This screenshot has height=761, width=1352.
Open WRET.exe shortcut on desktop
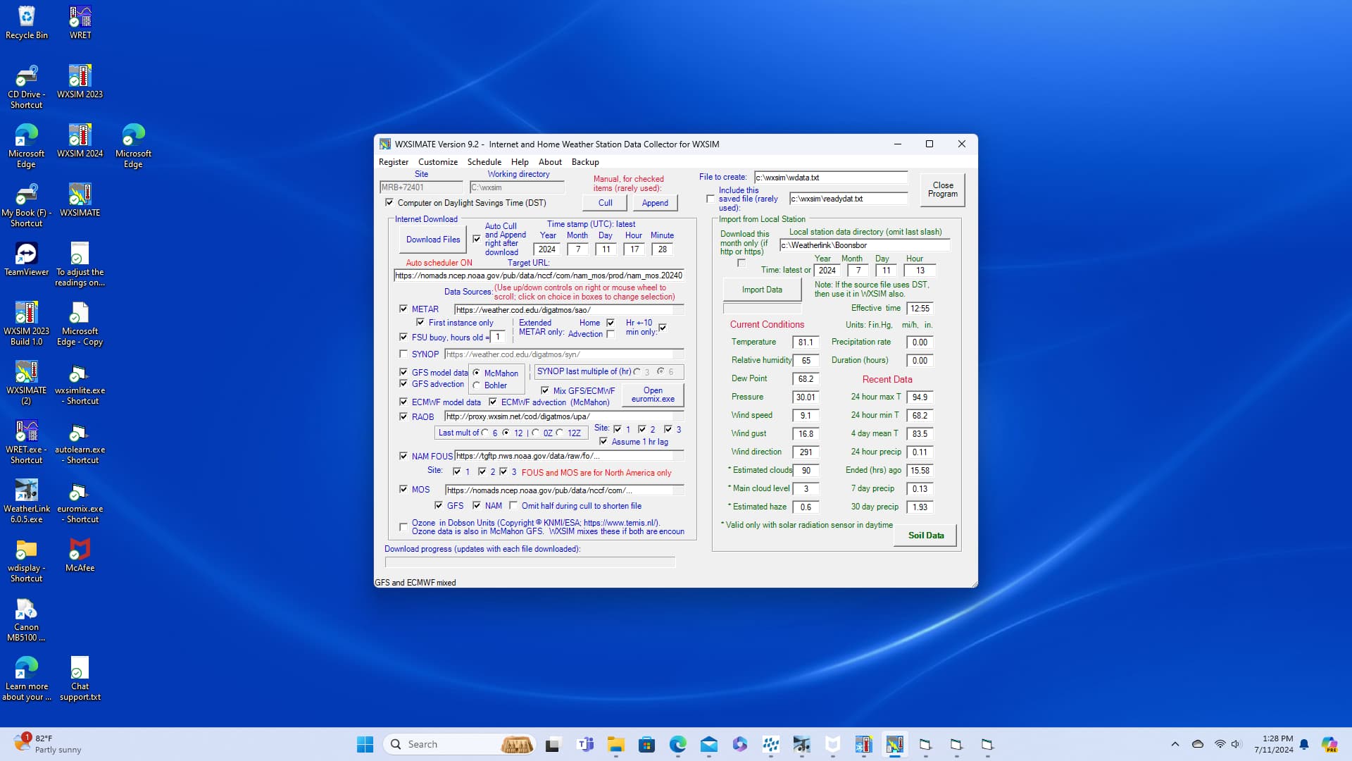pyautogui.click(x=27, y=442)
